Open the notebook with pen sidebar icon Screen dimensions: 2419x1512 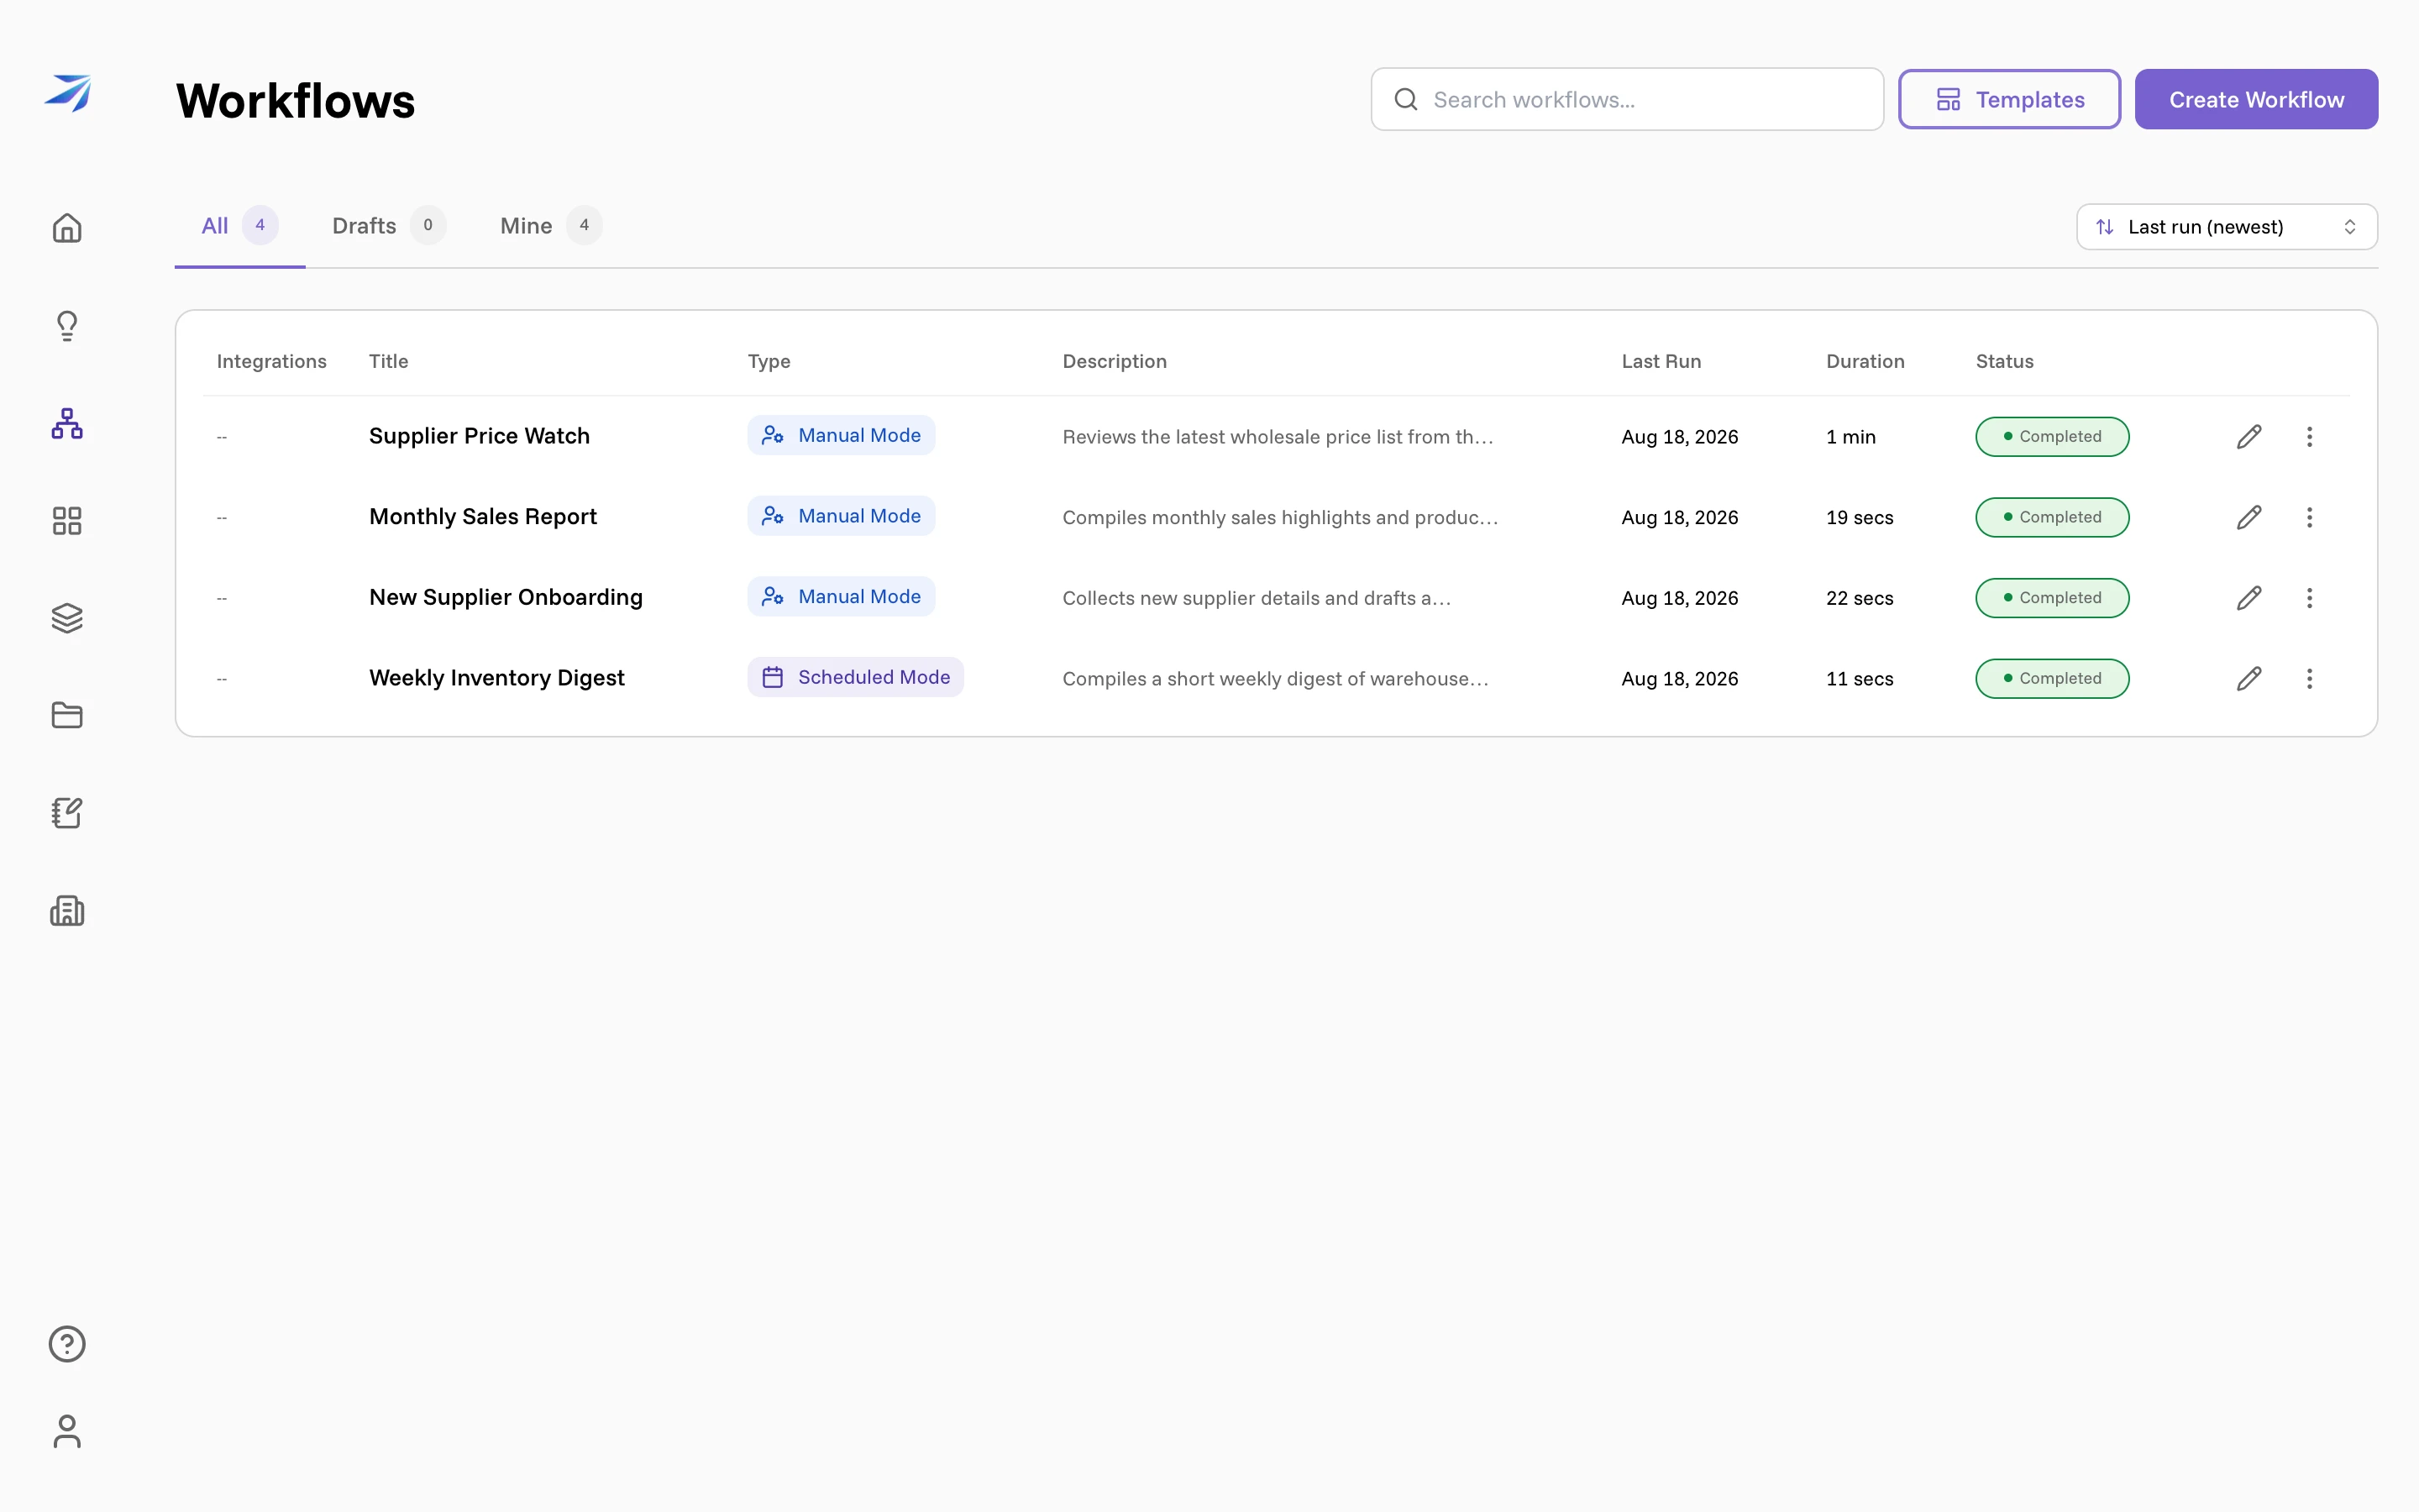[x=67, y=813]
